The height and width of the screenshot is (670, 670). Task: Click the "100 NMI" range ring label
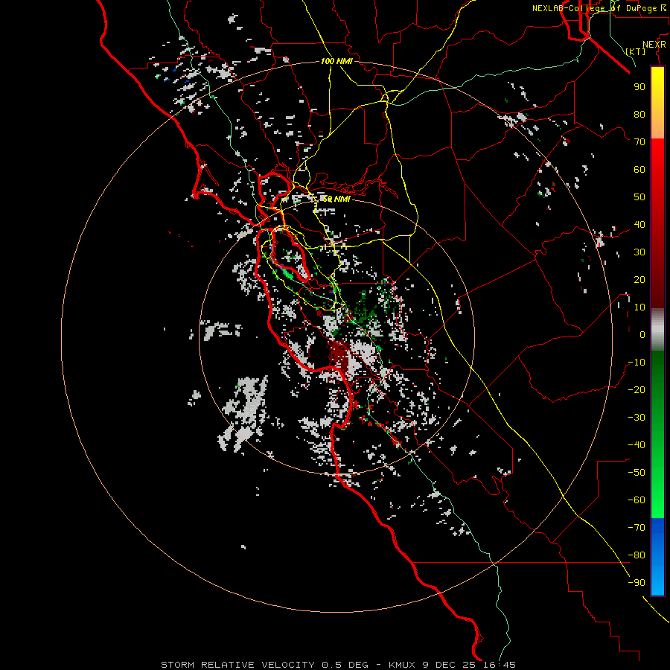336,61
